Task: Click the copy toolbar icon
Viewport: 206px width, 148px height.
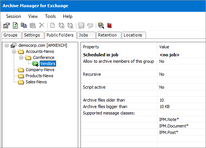Action: pos(24,25)
